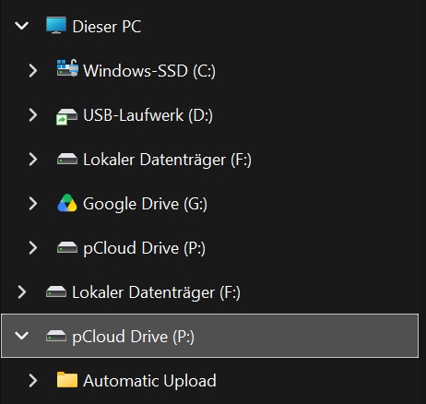Viewport: 426px width, 404px height.
Task: Click drive icon of top-level Lokaler Datenträger (F:)
Action: click(x=56, y=291)
